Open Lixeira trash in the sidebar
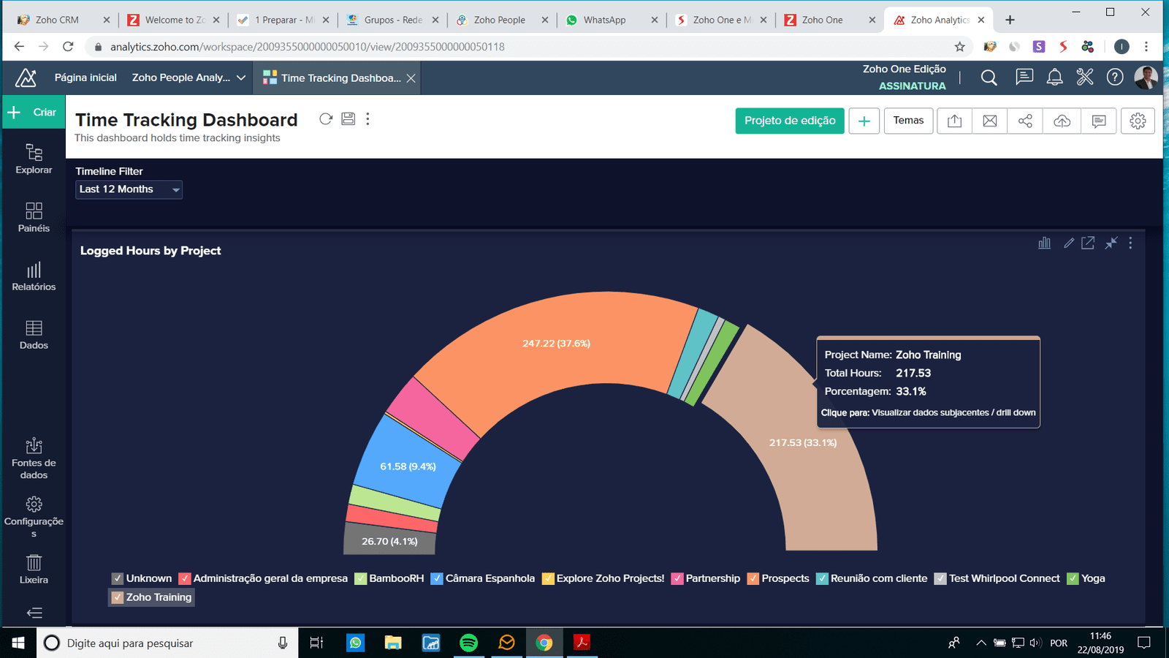This screenshot has height=658, width=1169. click(x=34, y=570)
